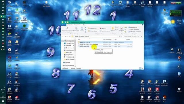Click the refresh button next to address bar
This screenshot has height=104, width=184.
click(x=121, y=37)
